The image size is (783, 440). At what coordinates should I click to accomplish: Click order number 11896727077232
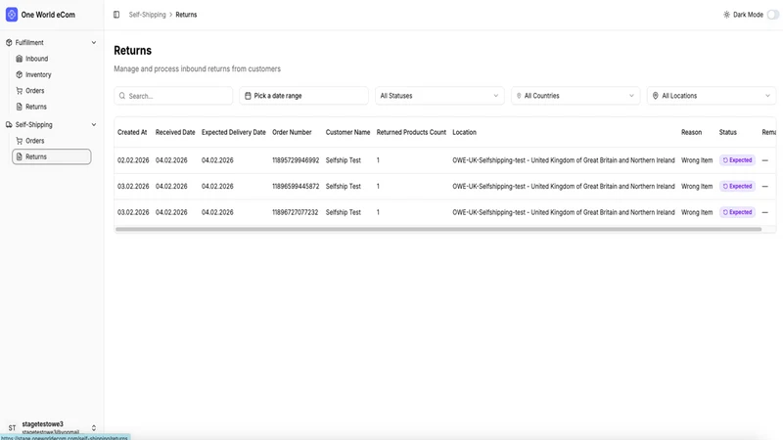pyautogui.click(x=296, y=212)
